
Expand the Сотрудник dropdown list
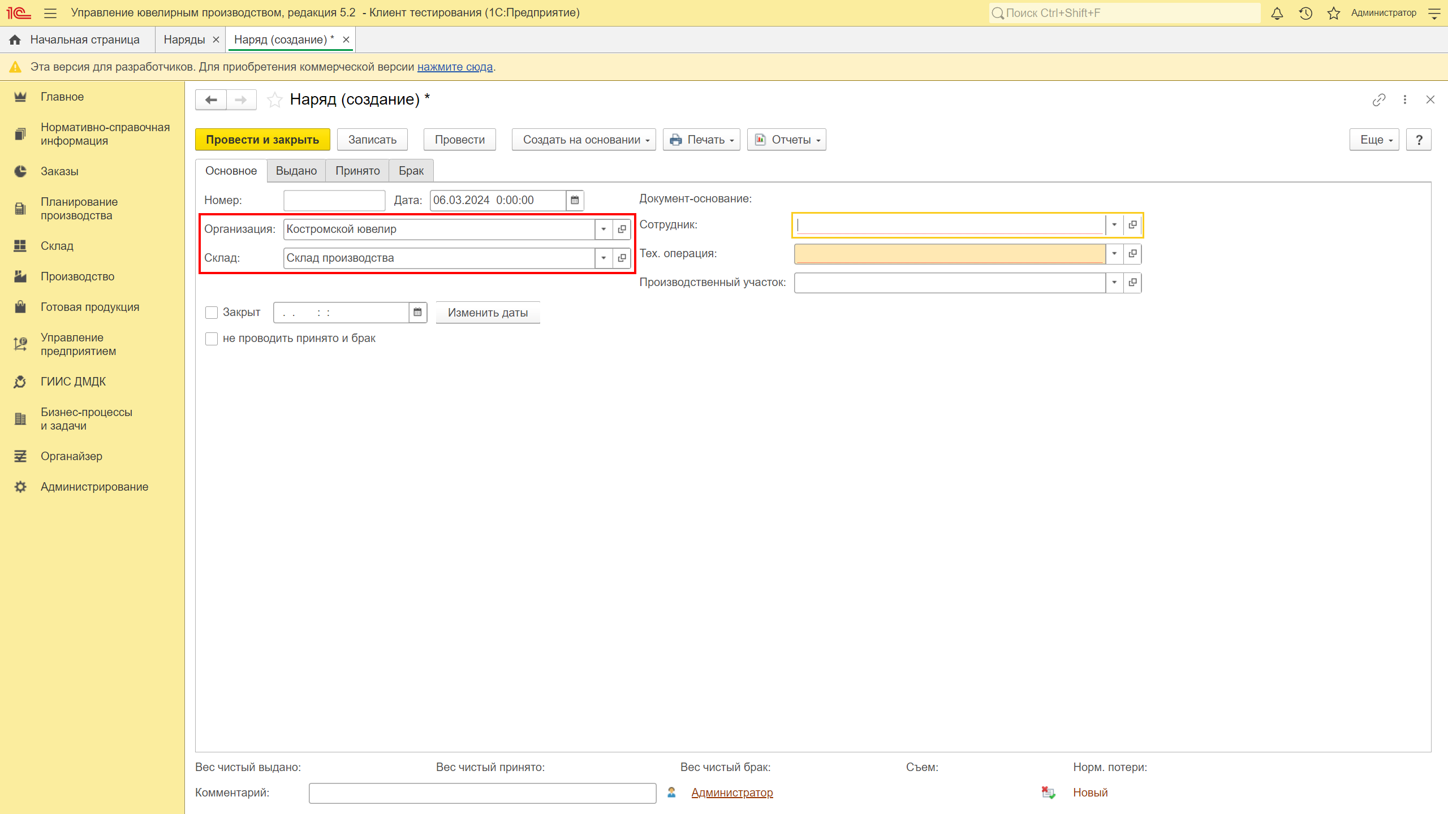(x=1114, y=225)
